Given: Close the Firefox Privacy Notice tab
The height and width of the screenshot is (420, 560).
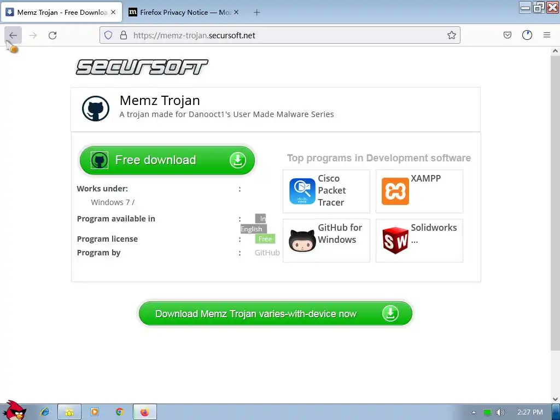Looking at the screenshot, I should click(x=236, y=12).
